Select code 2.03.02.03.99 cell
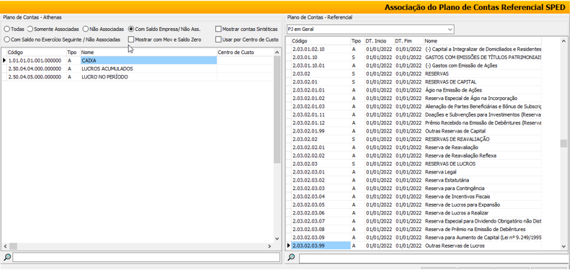The width and height of the screenshot is (572, 270). point(321,246)
